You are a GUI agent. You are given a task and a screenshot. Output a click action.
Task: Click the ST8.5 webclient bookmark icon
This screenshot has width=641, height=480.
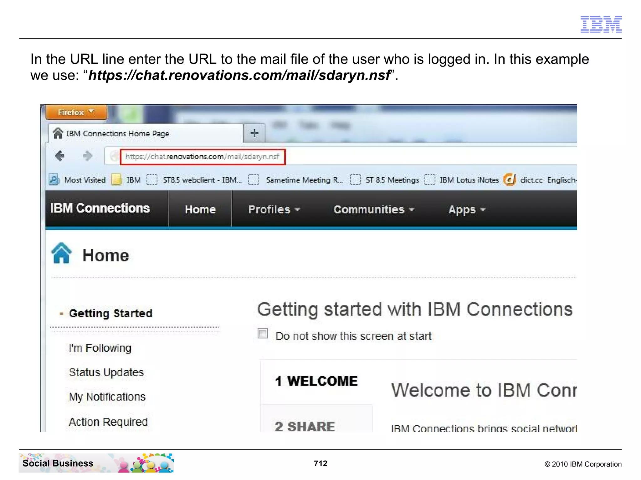[152, 180]
